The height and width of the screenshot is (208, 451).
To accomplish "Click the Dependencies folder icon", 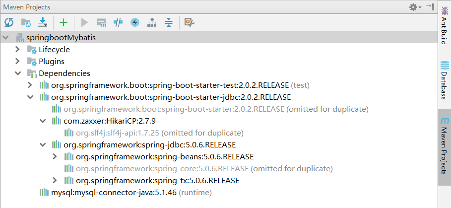I will pyautogui.click(x=32, y=73).
